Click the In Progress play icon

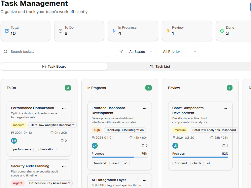[x=114, y=31]
